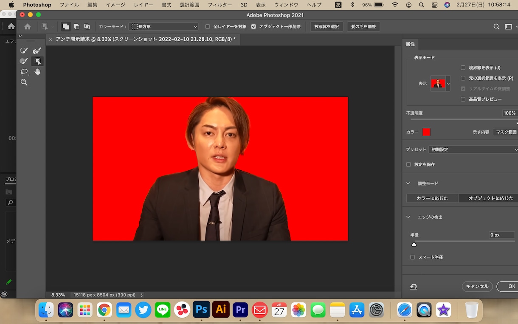This screenshot has height=324, width=518.
Task: Enable スマート半径 checkbox
Action: point(412,257)
